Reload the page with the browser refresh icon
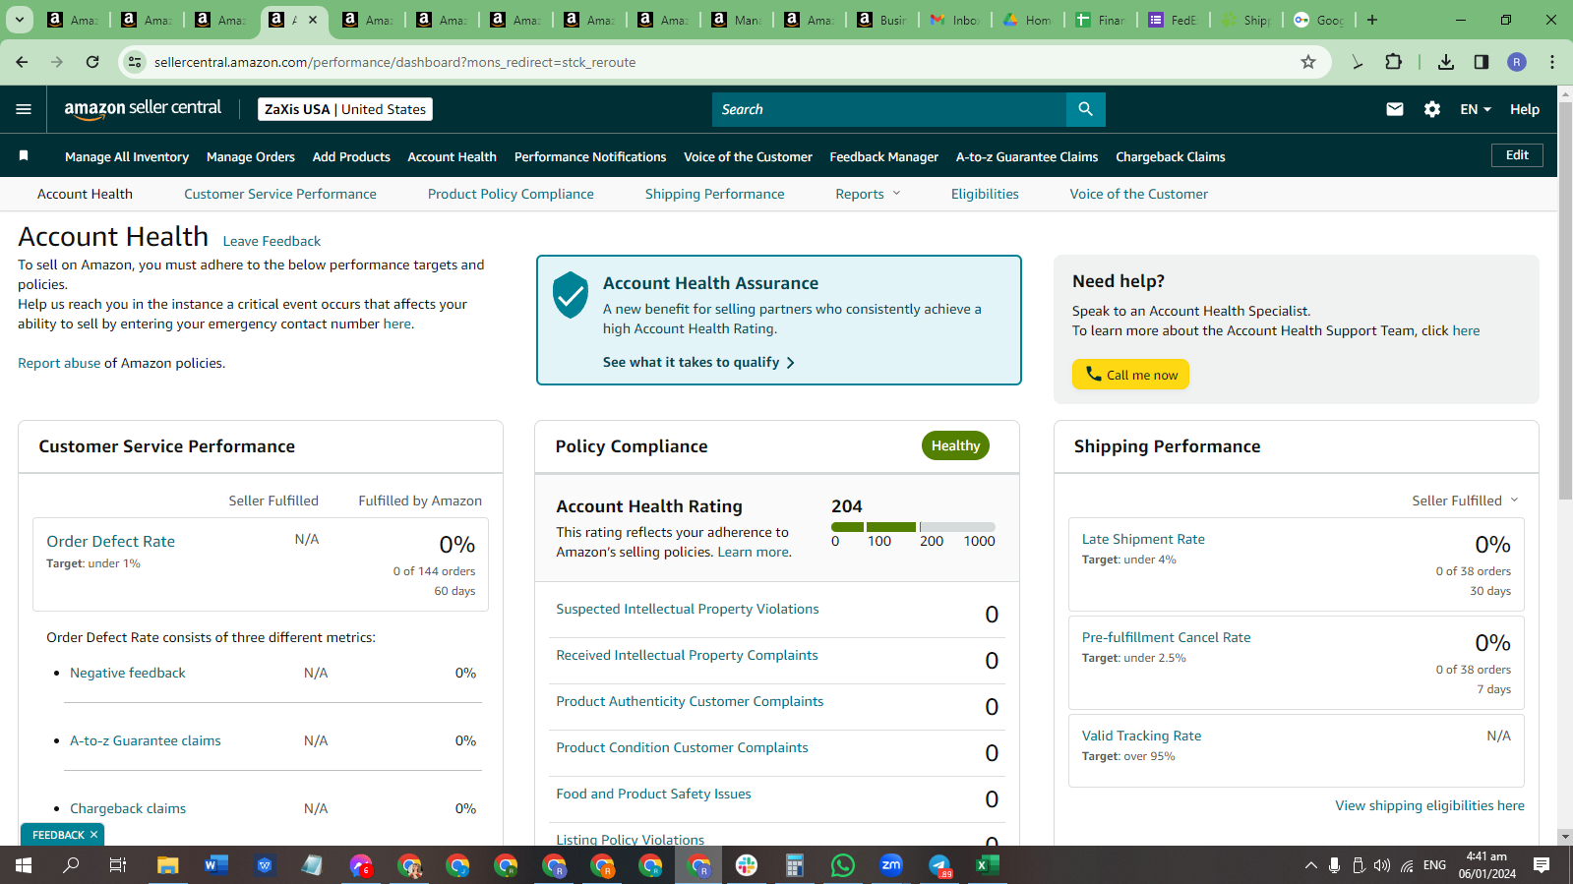Viewport: 1573px width, 884px height. (x=92, y=62)
